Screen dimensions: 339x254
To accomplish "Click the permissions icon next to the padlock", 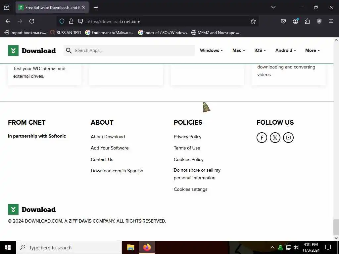I will pos(80,21).
